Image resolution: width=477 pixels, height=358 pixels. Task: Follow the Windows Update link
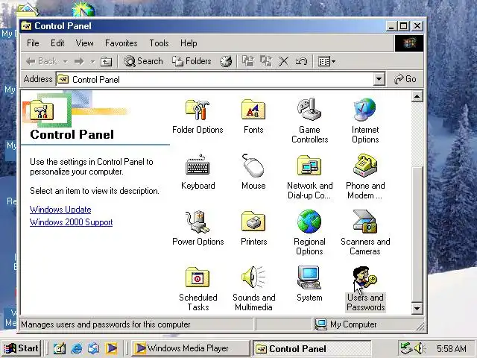[60, 210]
